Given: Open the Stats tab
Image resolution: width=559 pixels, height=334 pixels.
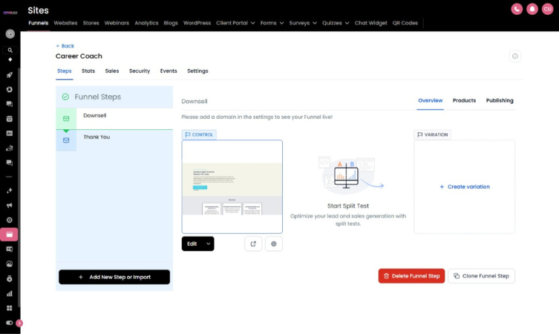Looking at the screenshot, I should coord(88,71).
